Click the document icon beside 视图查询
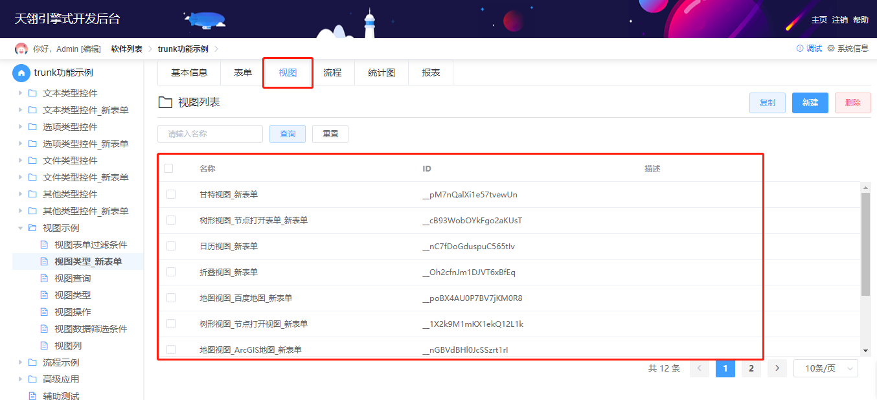The image size is (877, 400). coord(45,278)
